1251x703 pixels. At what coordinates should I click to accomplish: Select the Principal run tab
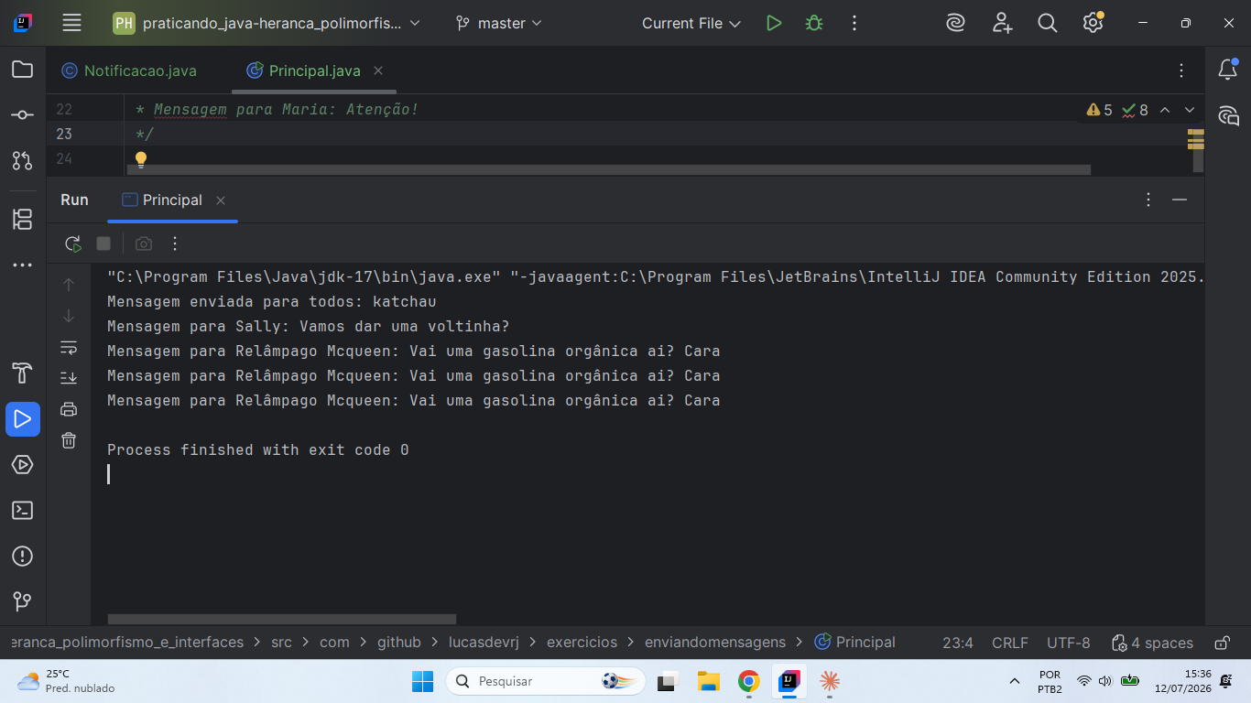click(x=172, y=200)
